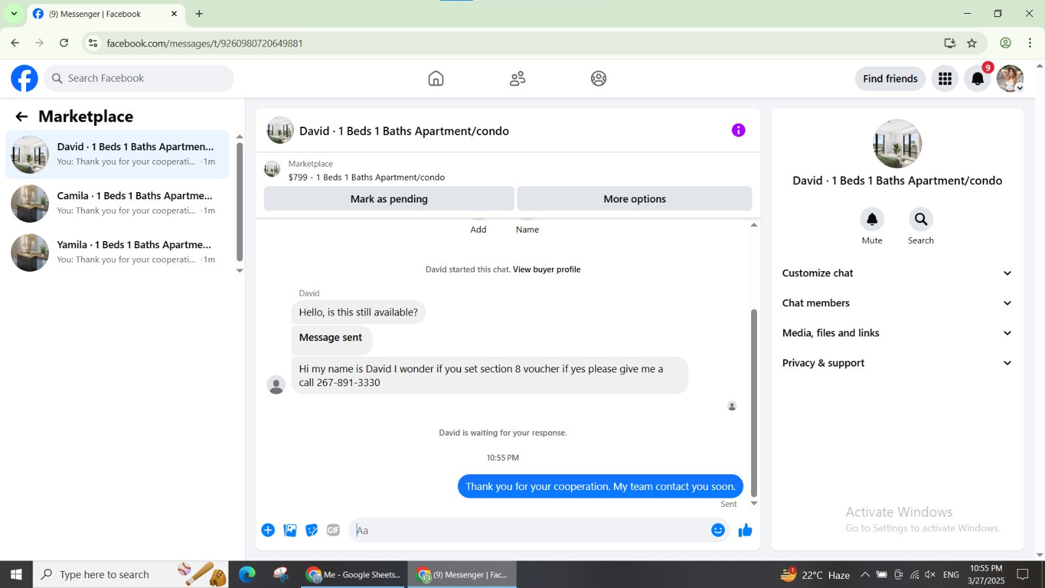Install app icon in the address bar
The image size is (1045, 588).
pyautogui.click(x=950, y=43)
